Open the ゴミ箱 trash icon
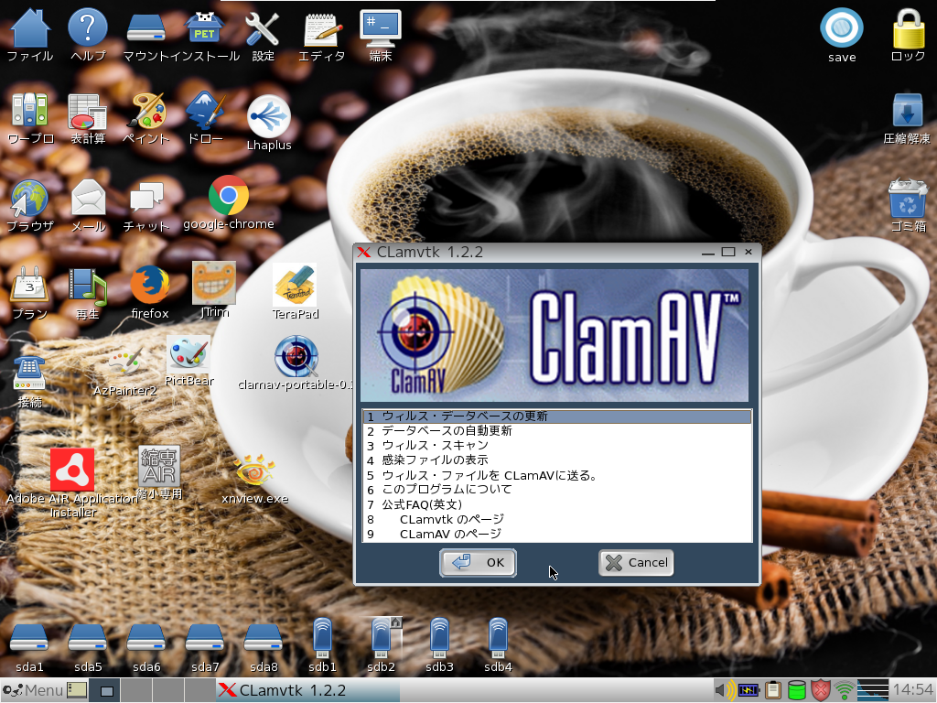 click(908, 198)
